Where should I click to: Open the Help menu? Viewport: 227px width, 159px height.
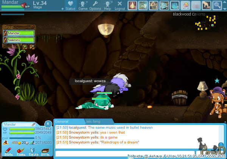coord(107,5)
